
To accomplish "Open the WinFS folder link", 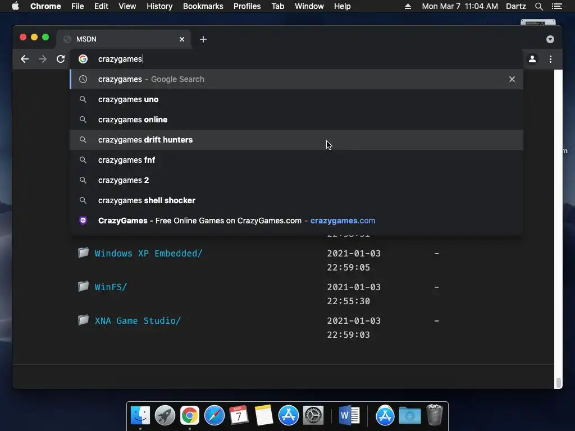I will [111, 287].
